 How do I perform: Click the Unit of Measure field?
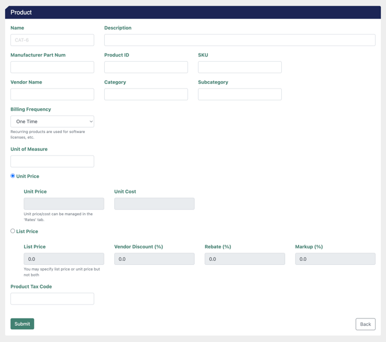pos(52,161)
